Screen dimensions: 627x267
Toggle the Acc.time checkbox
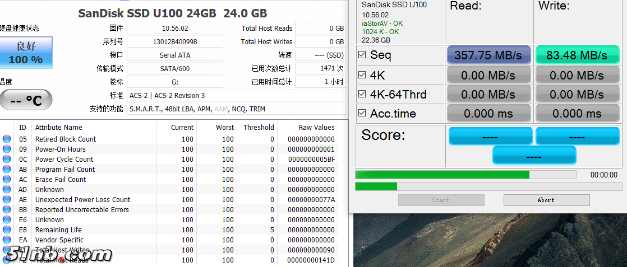click(362, 113)
